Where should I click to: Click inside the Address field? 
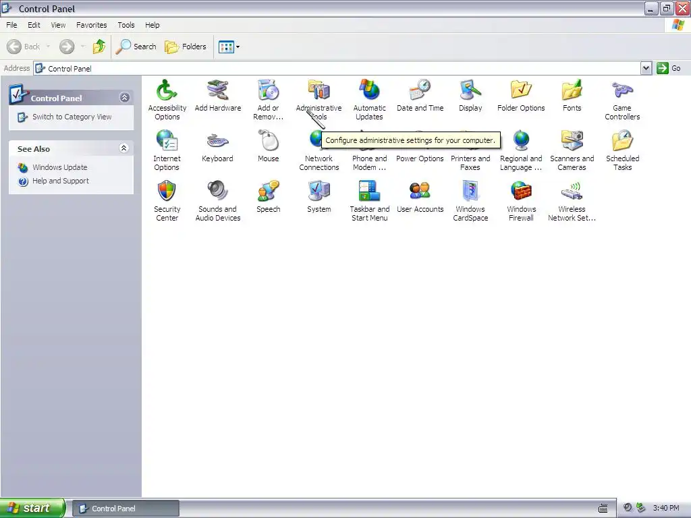[337, 68]
